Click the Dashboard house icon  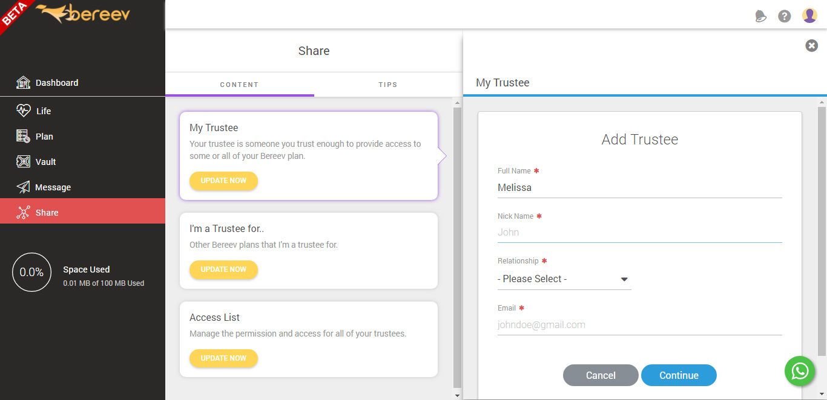[23, 83]
